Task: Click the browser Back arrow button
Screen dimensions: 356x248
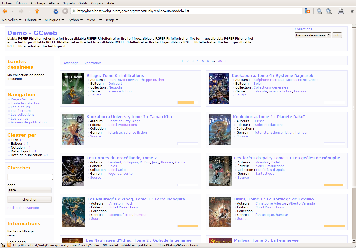Action: click(x=5, y=11)
